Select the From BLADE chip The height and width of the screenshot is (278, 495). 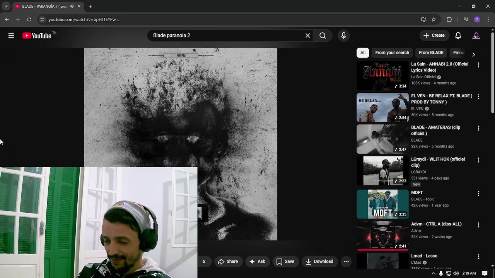point(431,53)
